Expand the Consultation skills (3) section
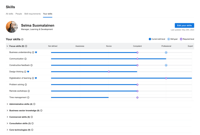The width and height of the screenshot is (200, 135). (x=7, y=123)
